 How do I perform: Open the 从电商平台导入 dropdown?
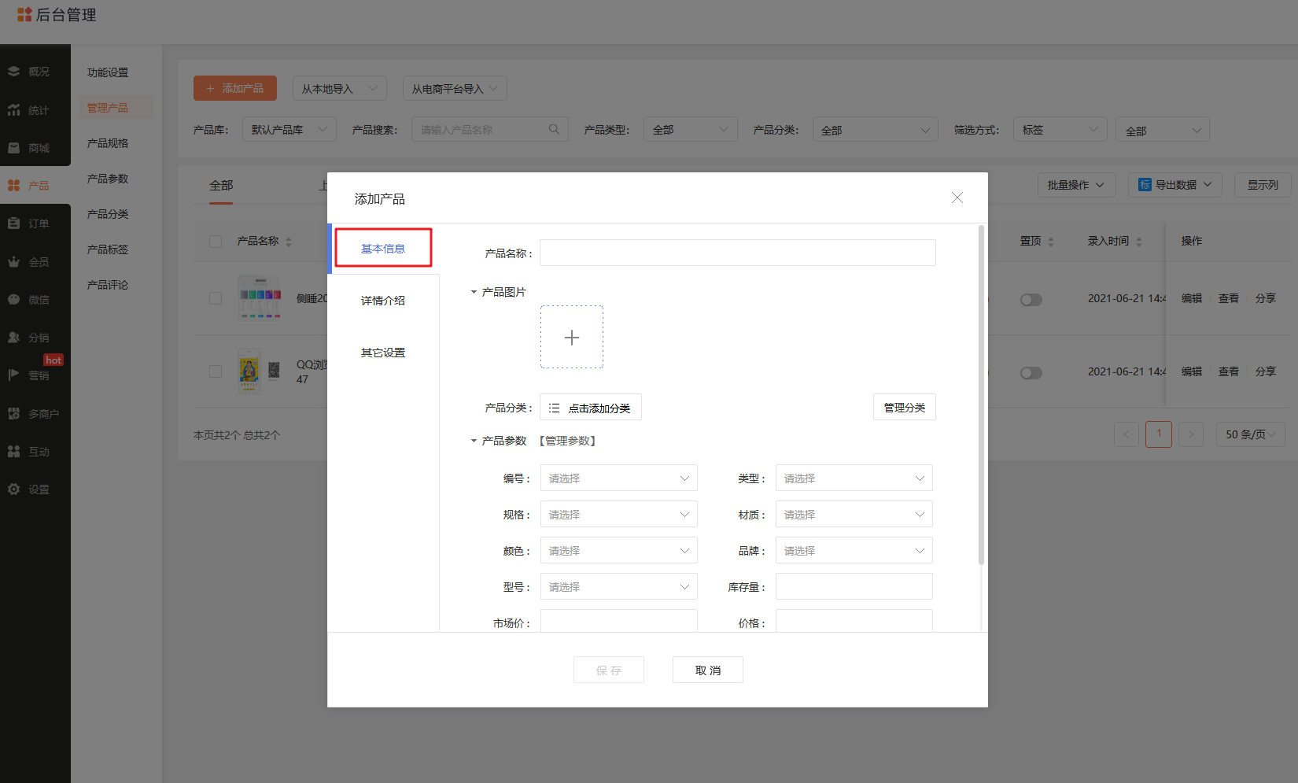coord(455,88)
